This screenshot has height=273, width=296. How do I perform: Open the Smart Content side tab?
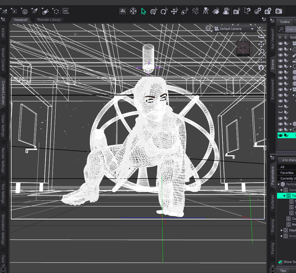(x=3, y=59)
